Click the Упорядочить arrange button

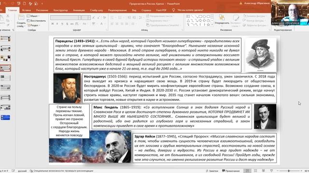pyautogui.click(x=222, y=20)
